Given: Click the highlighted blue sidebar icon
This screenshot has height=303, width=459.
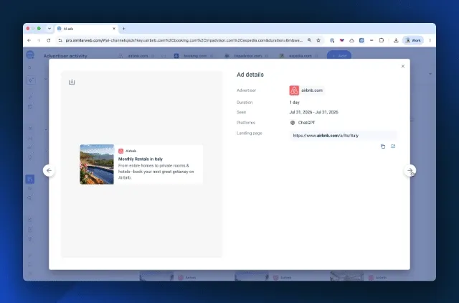Looking at the screenshot, I should pyautogui.click(x=30, y=179).
